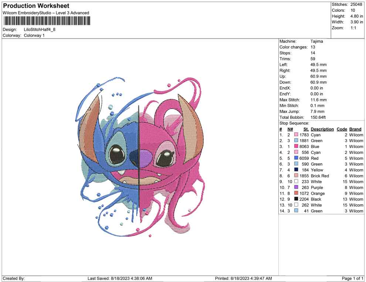
Task: Click the Trims value 59
Action: 313,58
